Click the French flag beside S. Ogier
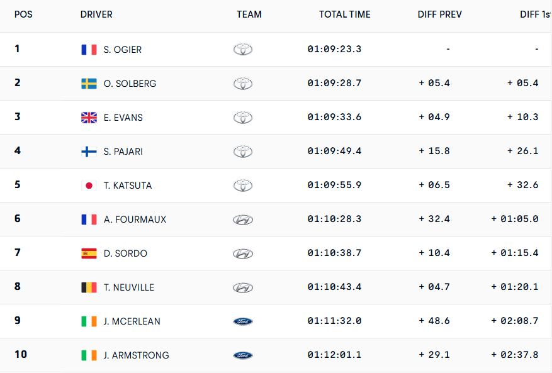 (x=89, y=50)
